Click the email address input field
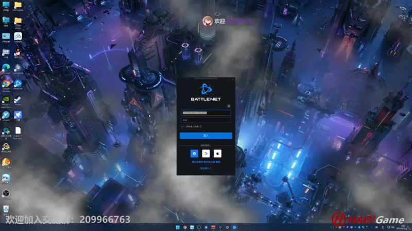This screenshot has width=412, height=231. pos(205,112)
